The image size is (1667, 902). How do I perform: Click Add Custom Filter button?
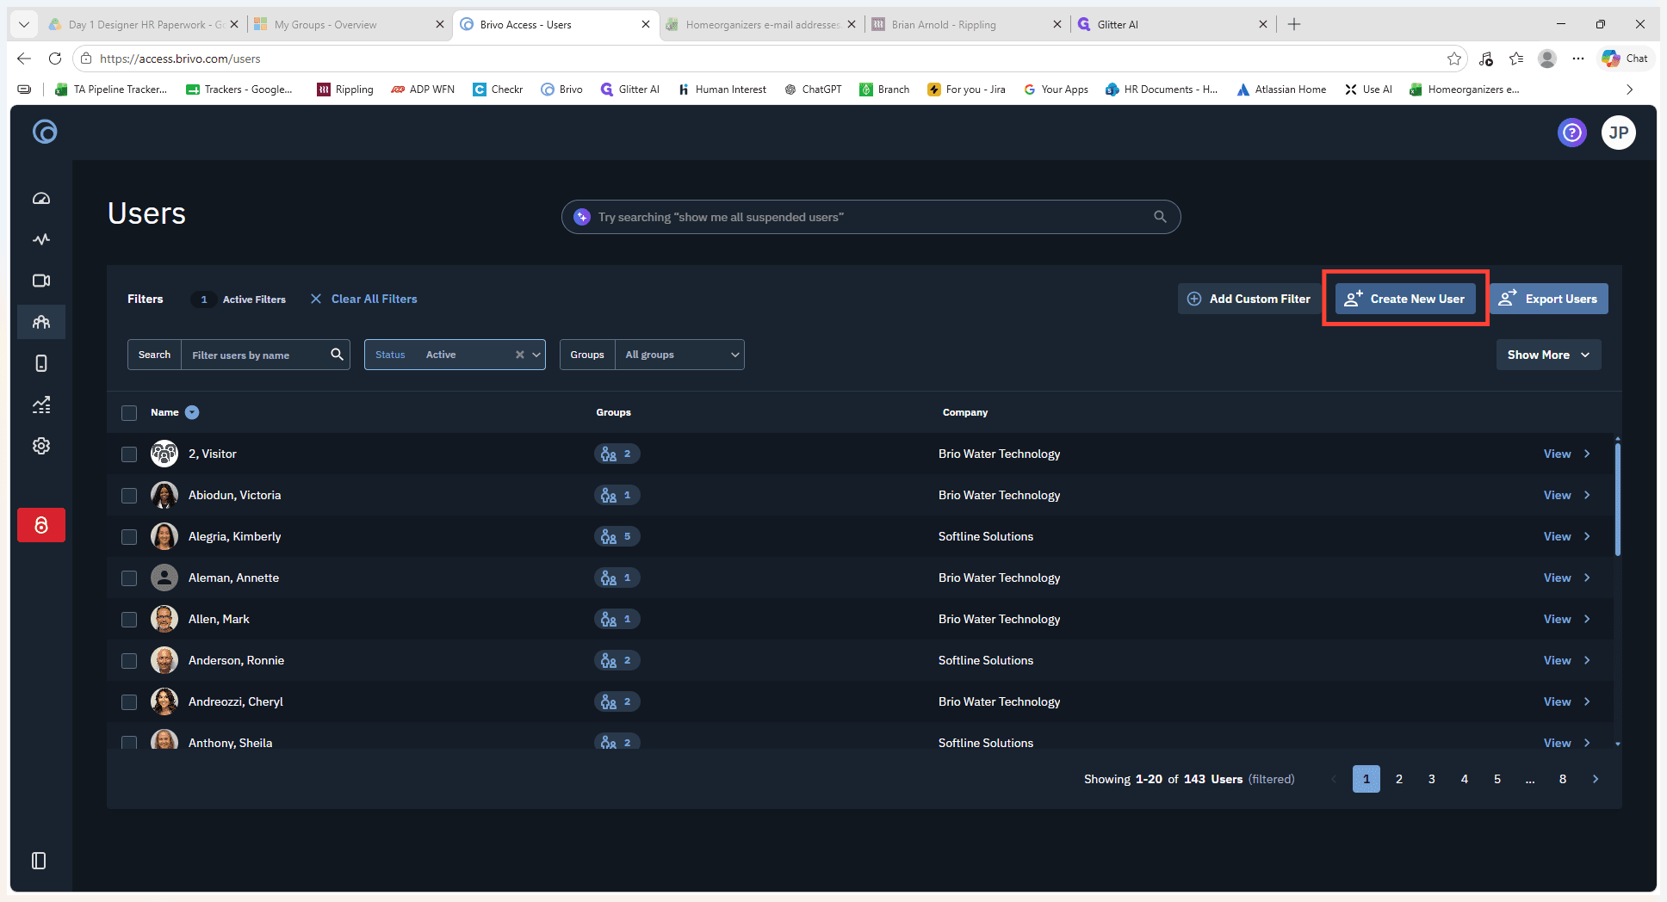[x=1249, y=299]
